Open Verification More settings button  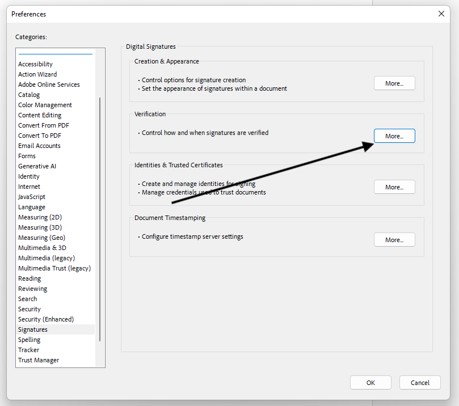[394, 136]
